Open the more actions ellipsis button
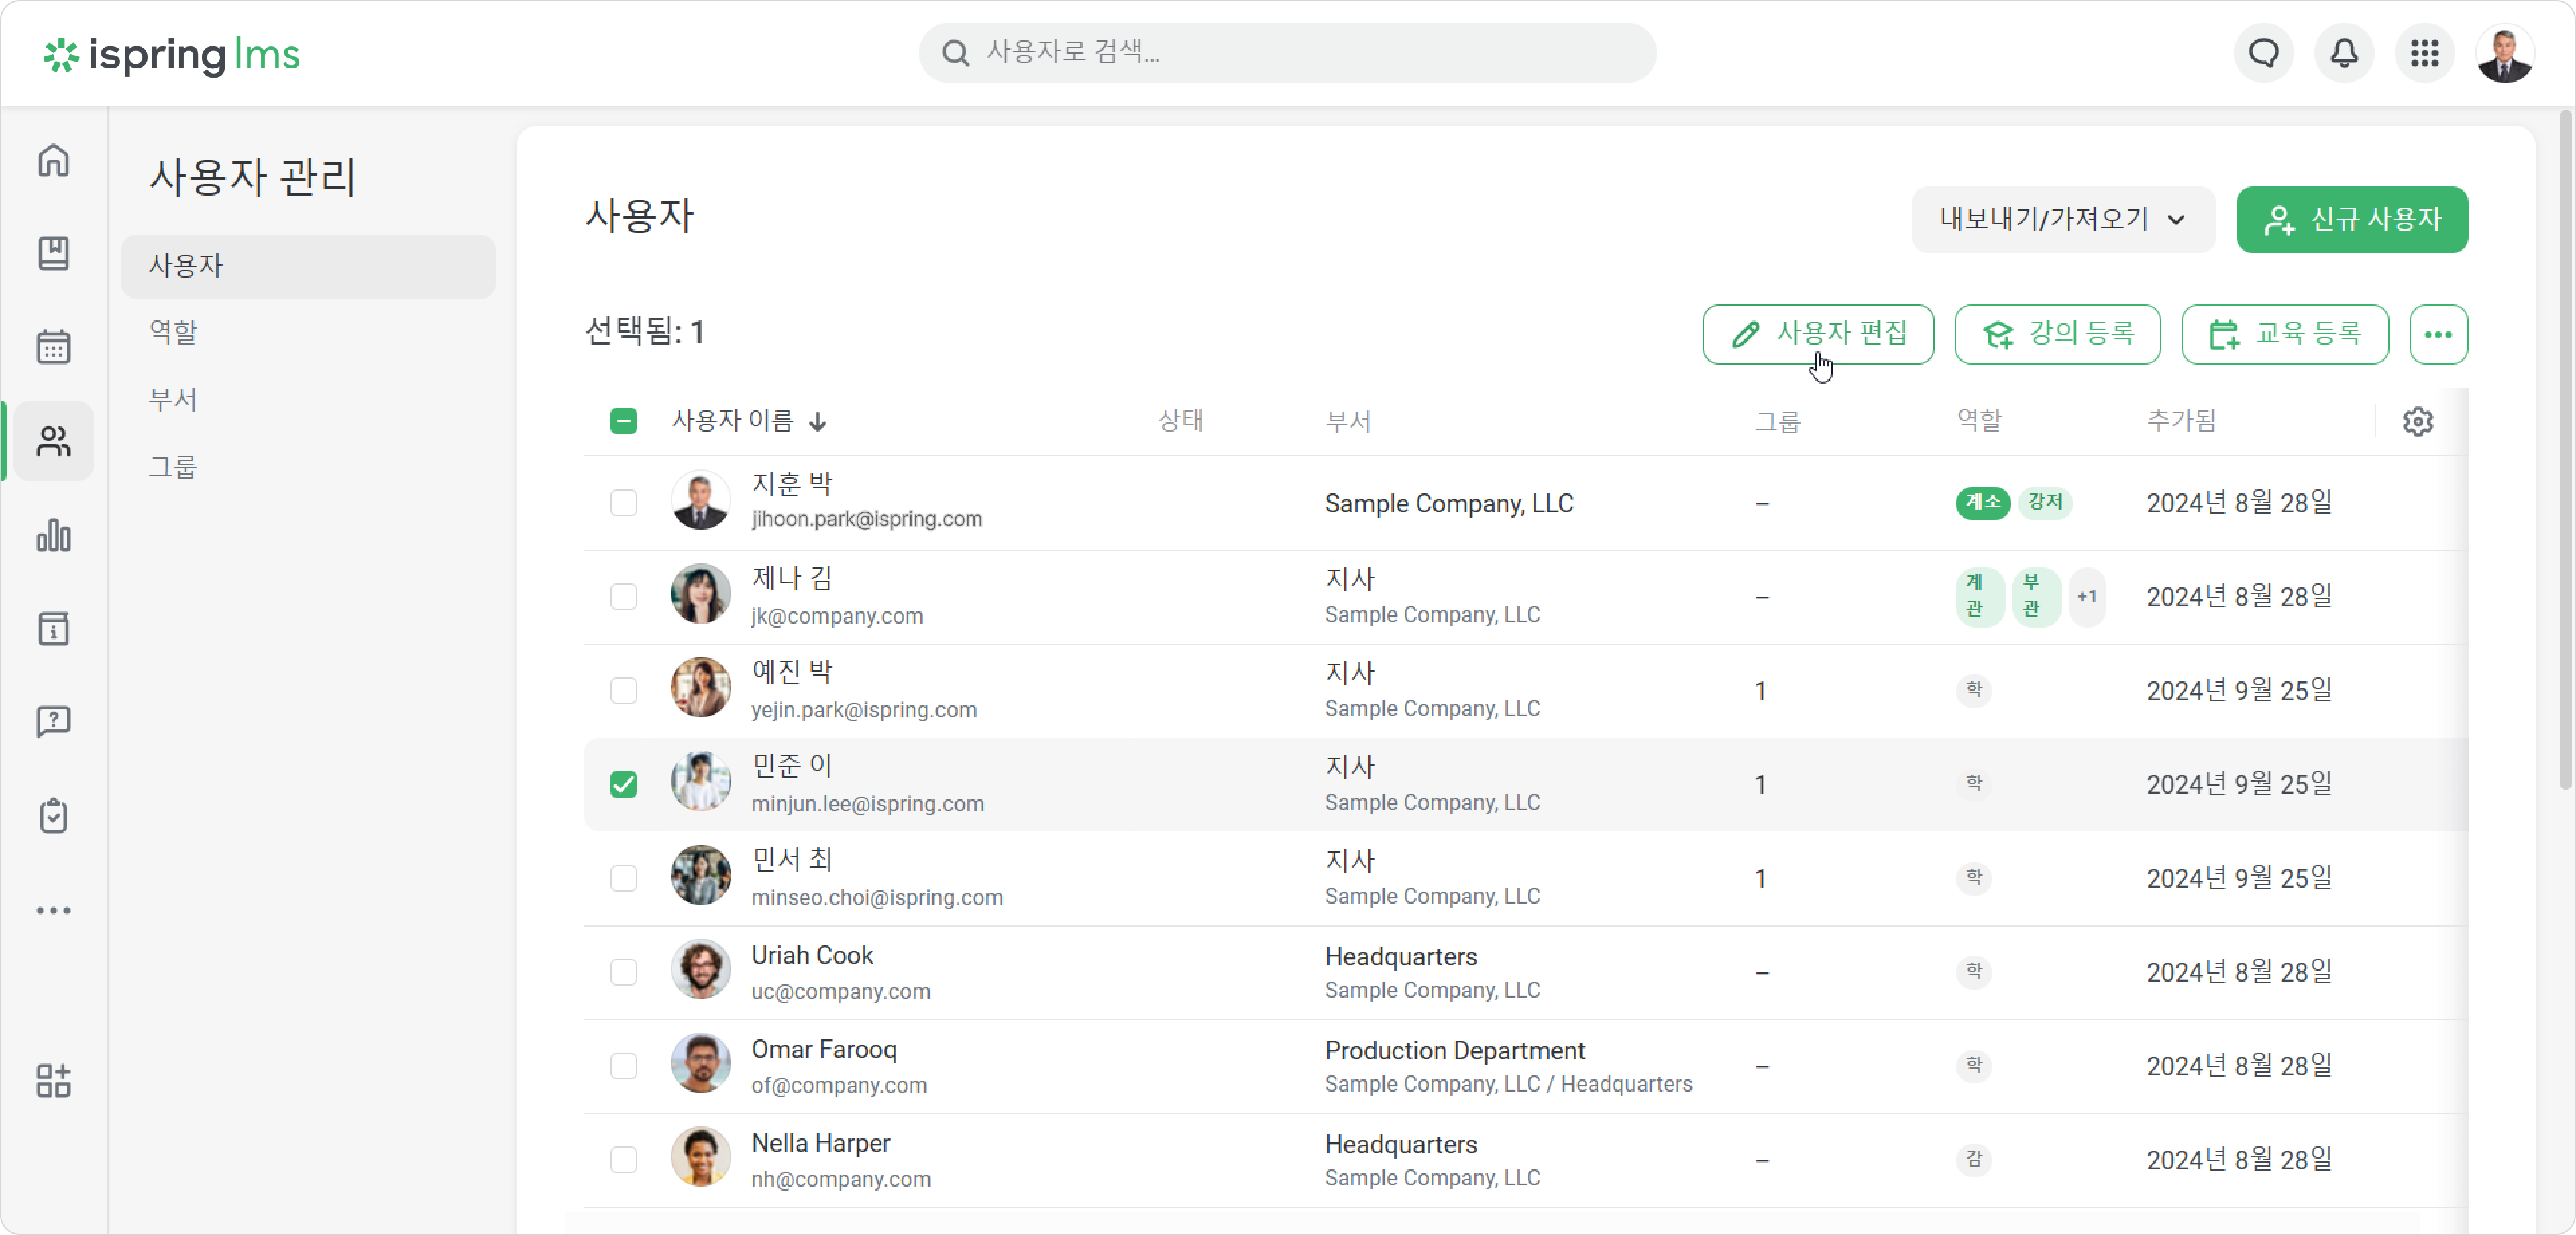Viewport: 2576px width, 1235px height. [2438, 335]
